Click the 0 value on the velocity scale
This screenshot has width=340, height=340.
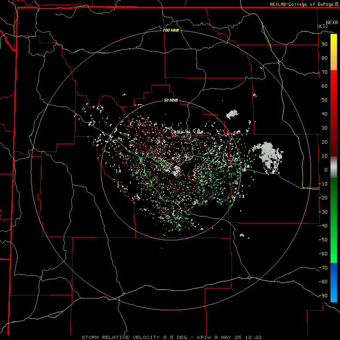pos(326,170)
